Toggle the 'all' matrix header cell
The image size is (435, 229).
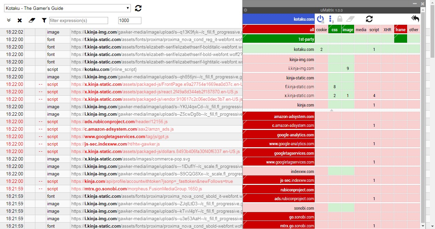coord(279,30)
